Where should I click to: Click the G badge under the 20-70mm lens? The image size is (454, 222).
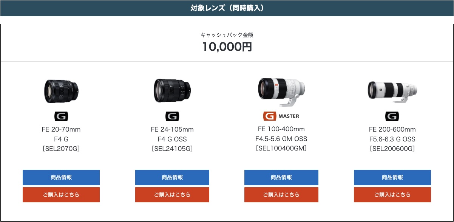pos(61,116)
